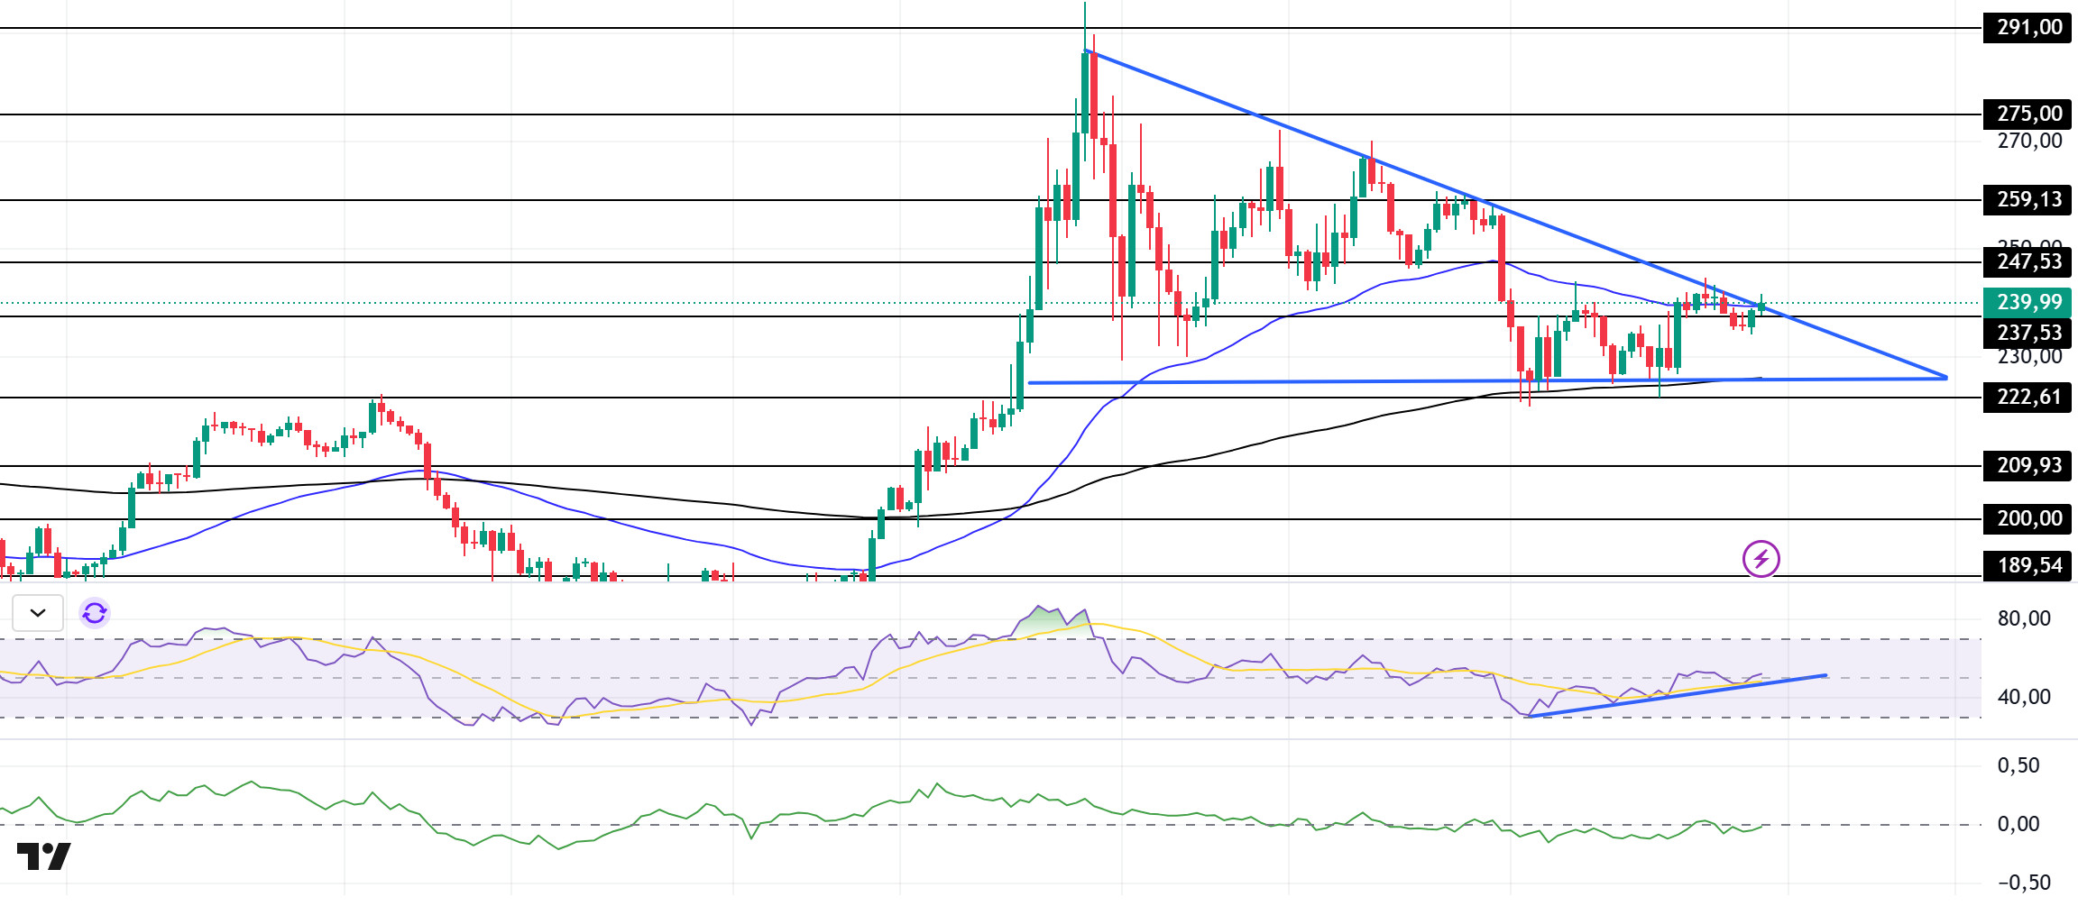Viewport: 2078px width, 906px height.
Task: Select the 291,00 price level label
Action: [x=2027, y=27]
